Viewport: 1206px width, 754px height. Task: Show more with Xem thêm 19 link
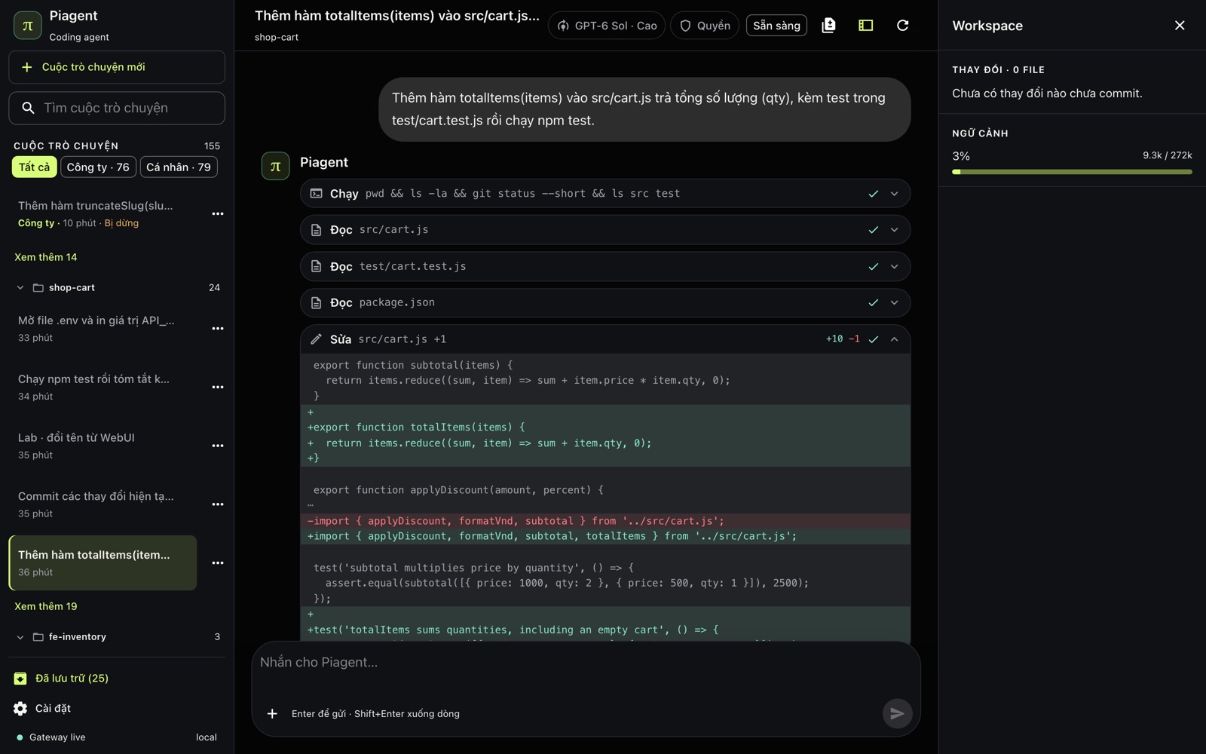46,606
